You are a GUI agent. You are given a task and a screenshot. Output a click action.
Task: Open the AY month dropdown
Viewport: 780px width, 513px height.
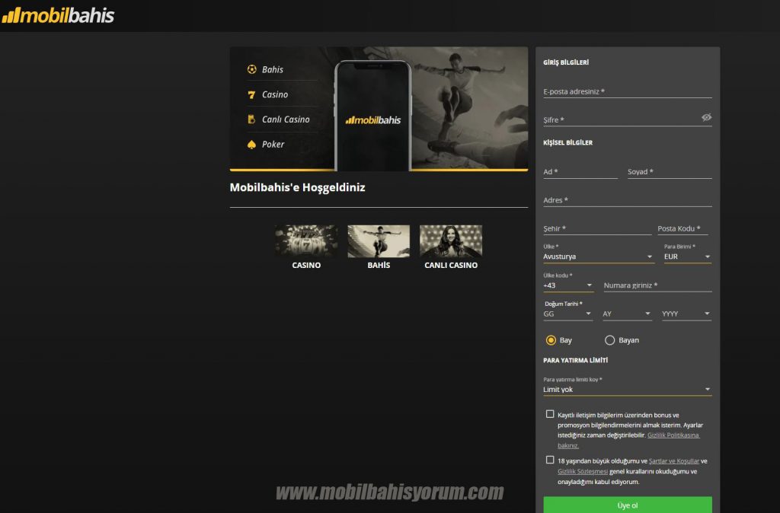(627, 314)
